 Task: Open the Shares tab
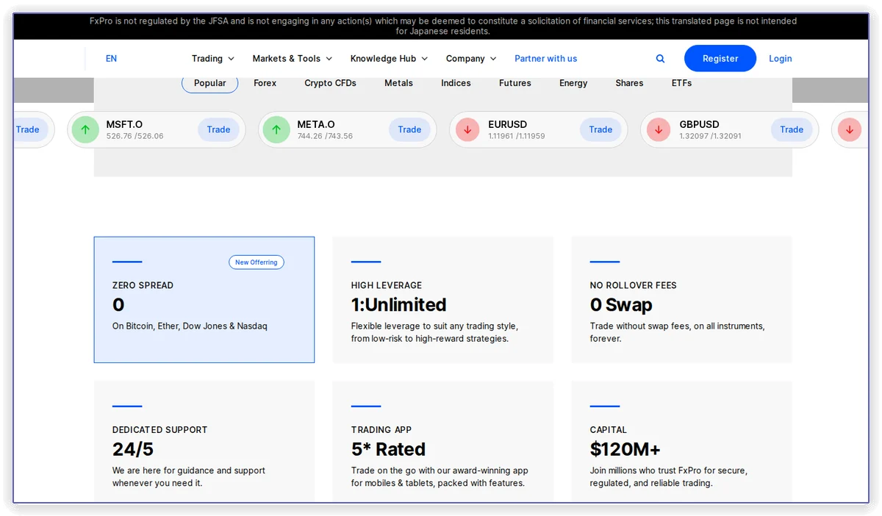[x=629, y=83]
